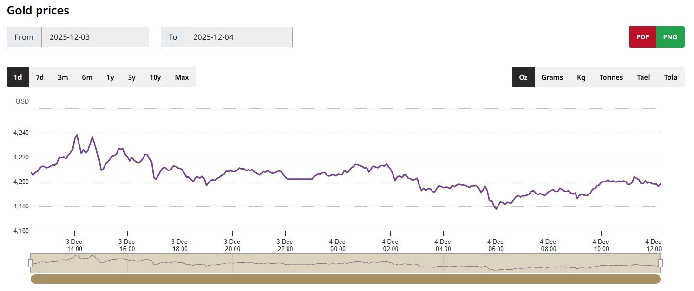View the 10y price history

click(155, 77)
